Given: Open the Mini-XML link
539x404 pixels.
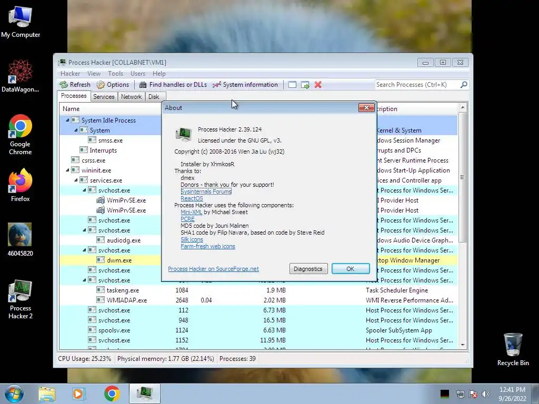Looking at the screenshot, I should 192,212.
